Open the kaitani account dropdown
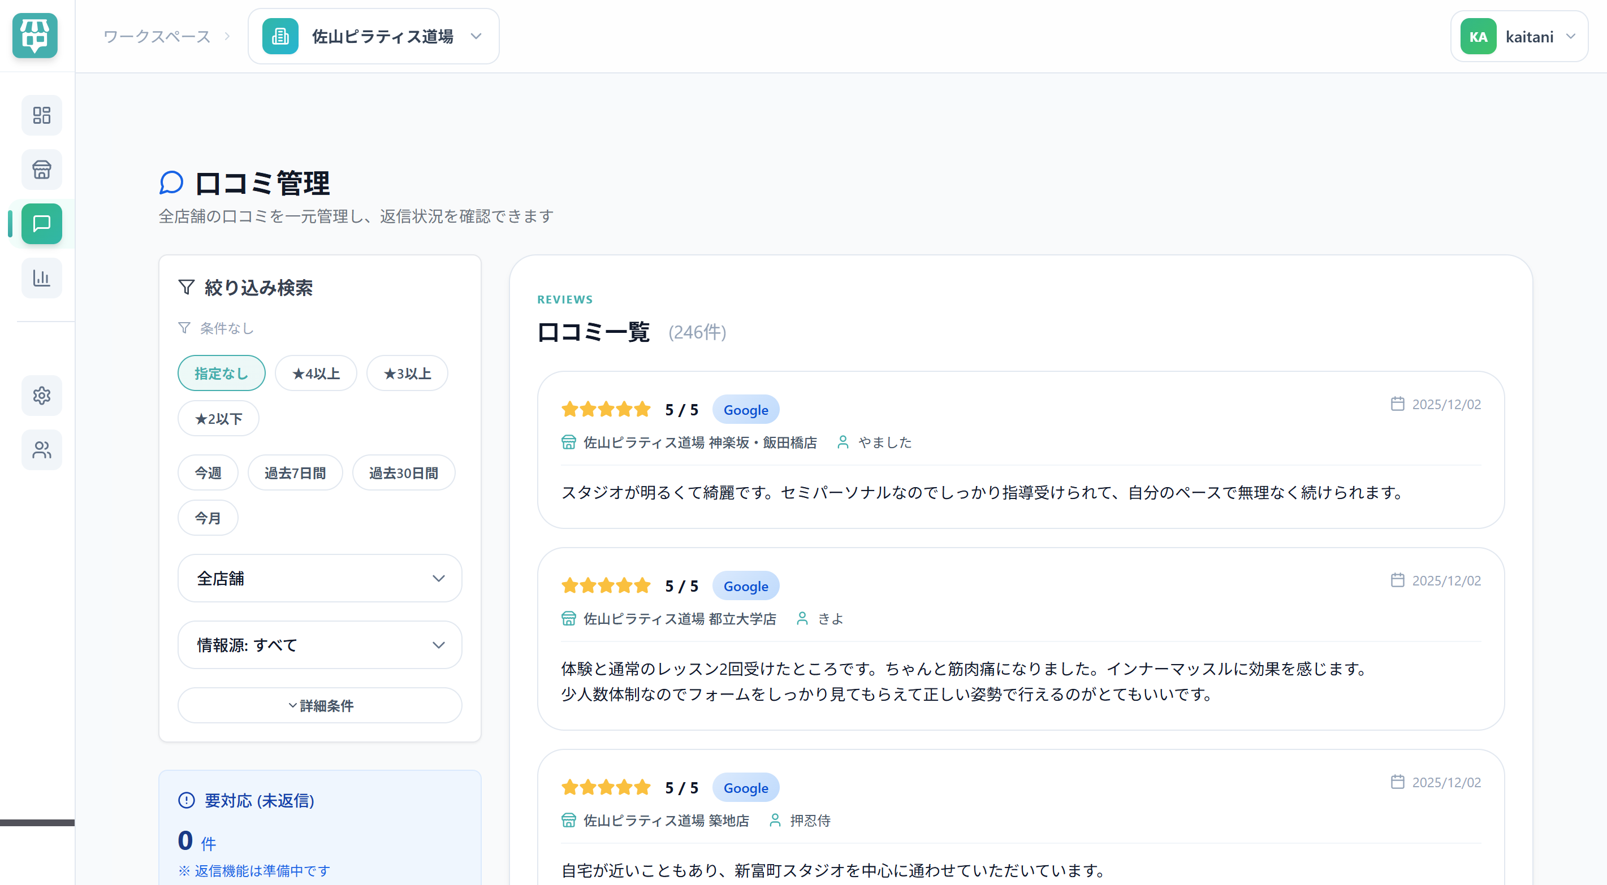Image resolution: width=1607 pixels, height=885 pixels. [x=1520, y=36]
